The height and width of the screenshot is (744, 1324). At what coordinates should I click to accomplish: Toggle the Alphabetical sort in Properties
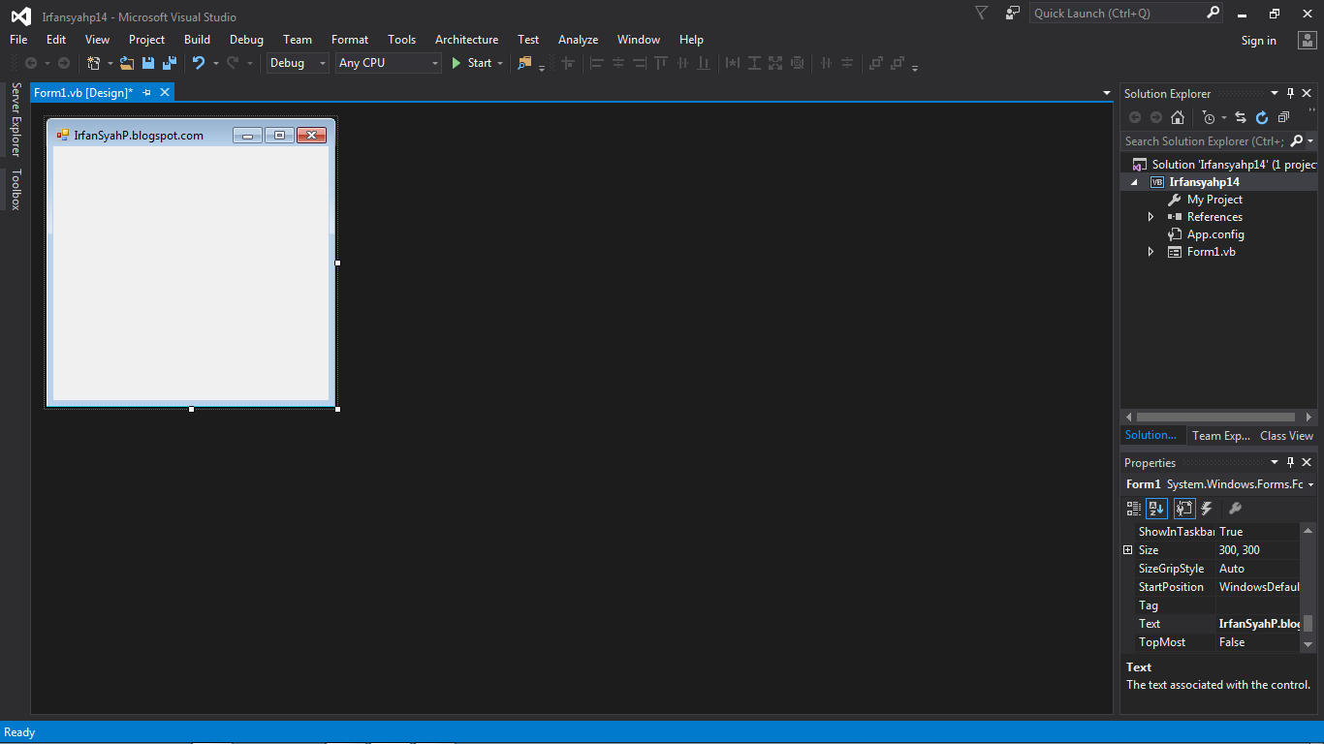(1155, 508)
